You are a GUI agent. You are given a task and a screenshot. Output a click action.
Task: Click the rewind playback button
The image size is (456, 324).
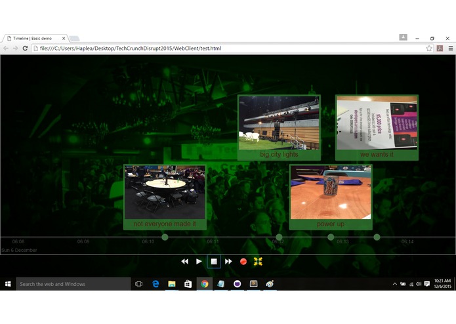(x=184, y=262)
